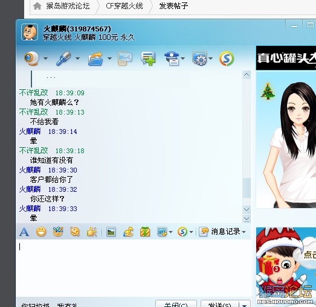Expand the apps gear options arrow
The width and height of the screenshot is (316, 307).
coord(211,59)
